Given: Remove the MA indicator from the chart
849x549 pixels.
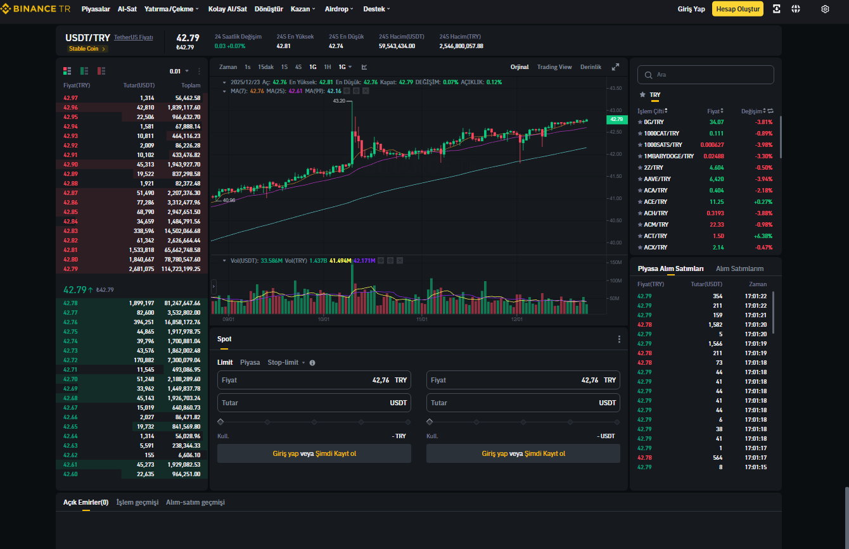Looking at the screenshot, I should 366,91.
